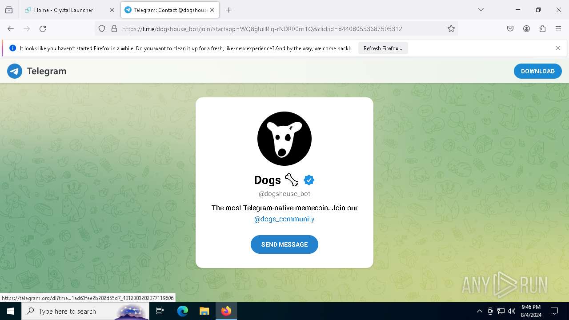Go back to previous page
The width and height of the screenshot is (569, 320).
point(11,29)
